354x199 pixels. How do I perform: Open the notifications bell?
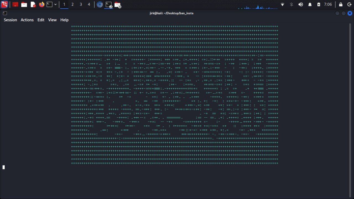(x=310, y=4)
